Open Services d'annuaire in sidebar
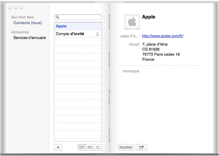Screen dimensions: 219x156 pyautogui.click(x=30, y=38)
